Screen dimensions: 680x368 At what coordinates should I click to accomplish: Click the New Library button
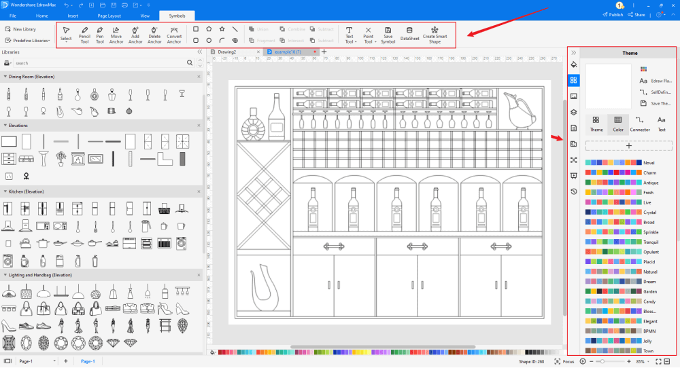(x=20, y=29)
